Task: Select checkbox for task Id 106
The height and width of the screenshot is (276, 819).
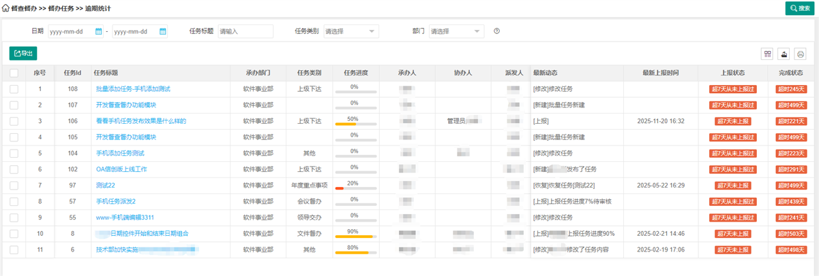Action: (14, 121)
